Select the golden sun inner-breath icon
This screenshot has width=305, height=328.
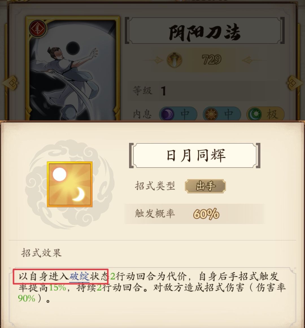(211, 114)
